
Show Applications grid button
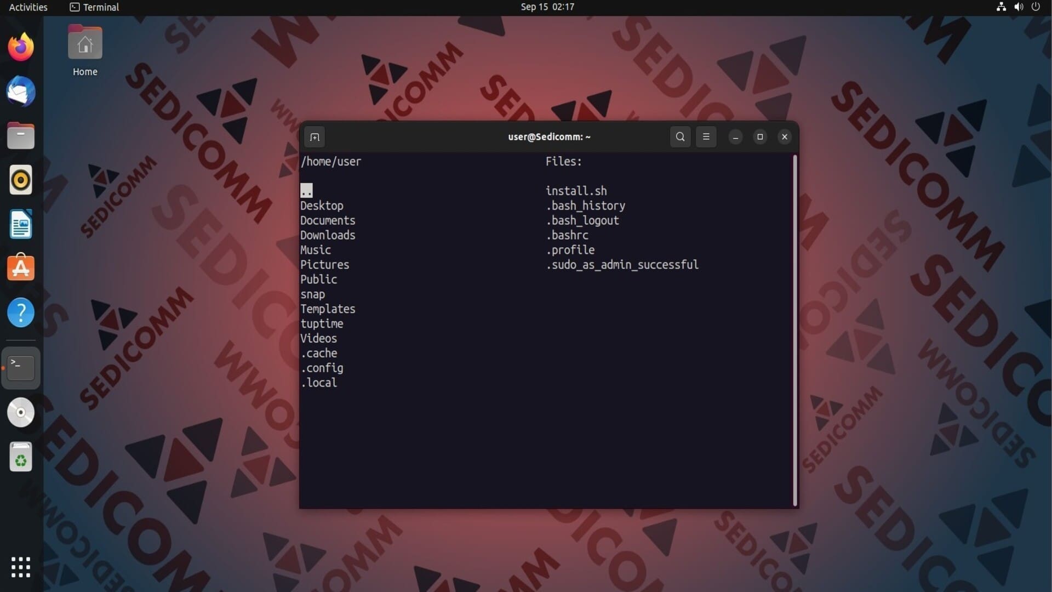pyautogui.click(x=21, y=567)
